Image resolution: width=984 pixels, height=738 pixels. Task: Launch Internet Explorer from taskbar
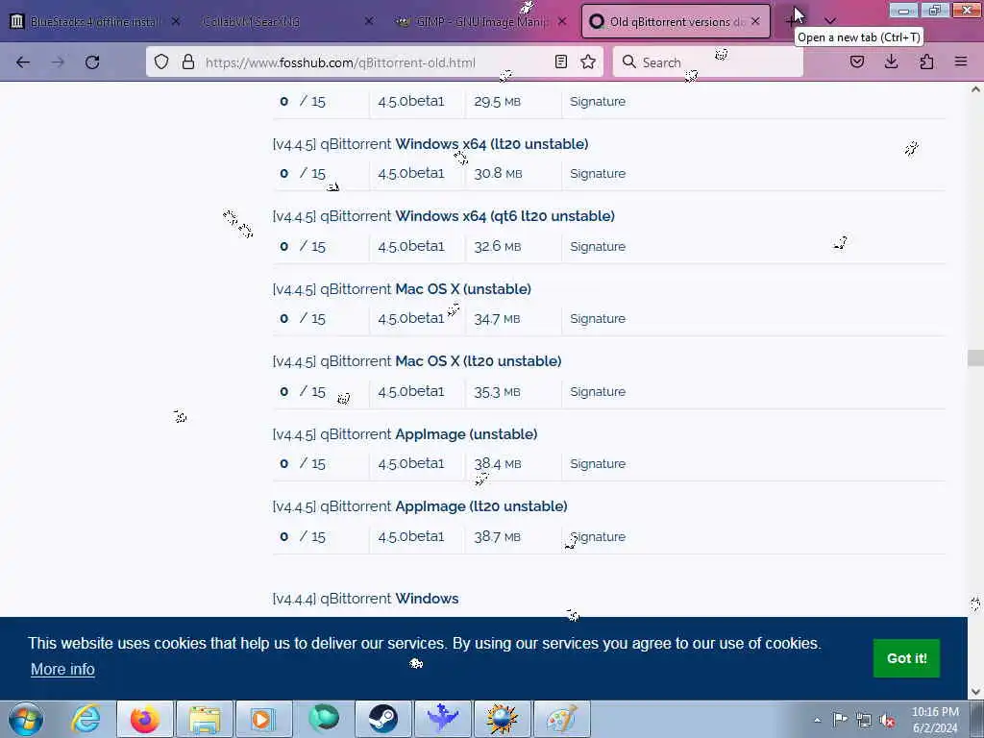(x=86, y=719)
